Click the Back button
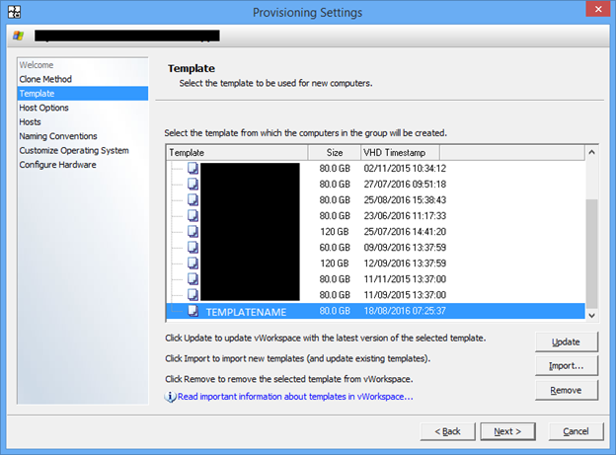Screen dimensions: 616x455 click(x=447, y=431)
